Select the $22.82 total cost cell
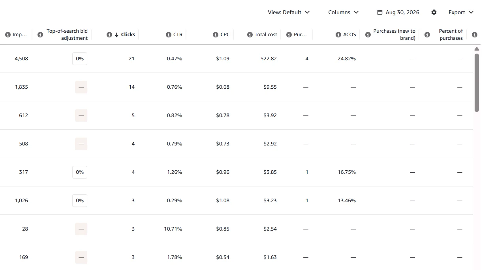Viewport: 492px width, 270px height. [x=269, y=59]
